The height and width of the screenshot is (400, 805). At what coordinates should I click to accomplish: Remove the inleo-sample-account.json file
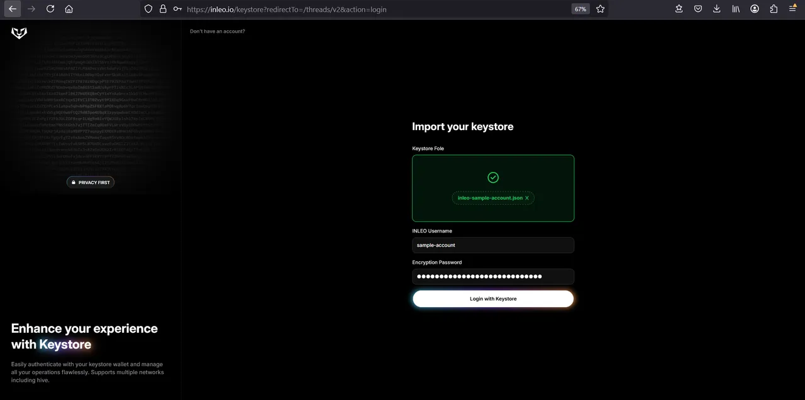click(x=527, y=198)
